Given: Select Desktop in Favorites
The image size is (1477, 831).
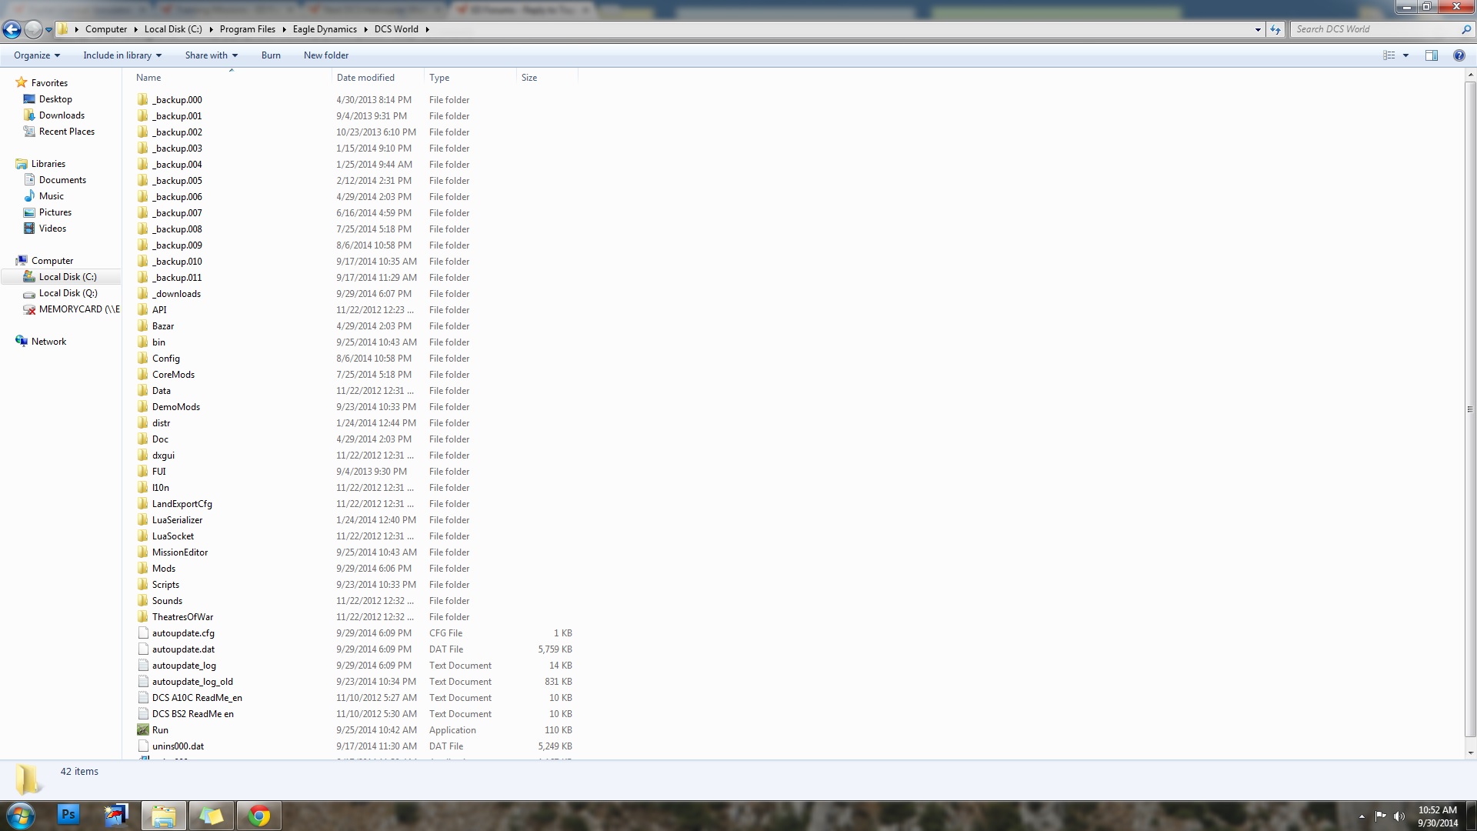Looking at the screenshot, I should 55,99.
